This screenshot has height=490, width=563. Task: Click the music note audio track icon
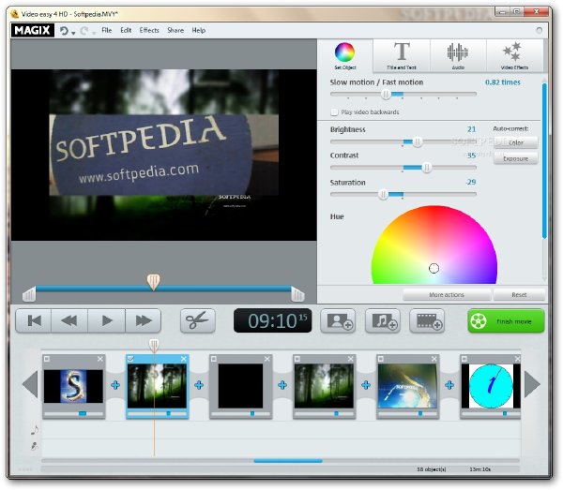tap(35, 429)
